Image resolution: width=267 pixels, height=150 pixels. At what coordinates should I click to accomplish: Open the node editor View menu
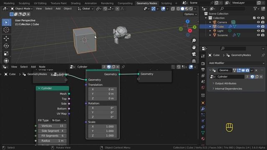(x=14, y=67)
